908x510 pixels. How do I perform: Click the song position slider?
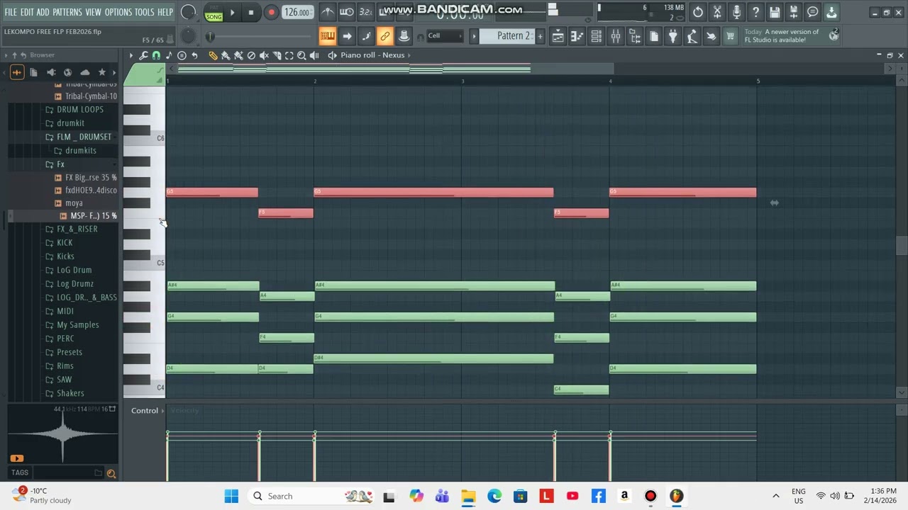pos(260,36)
